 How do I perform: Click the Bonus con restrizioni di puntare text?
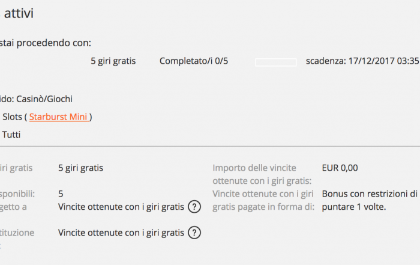point(370,200)
